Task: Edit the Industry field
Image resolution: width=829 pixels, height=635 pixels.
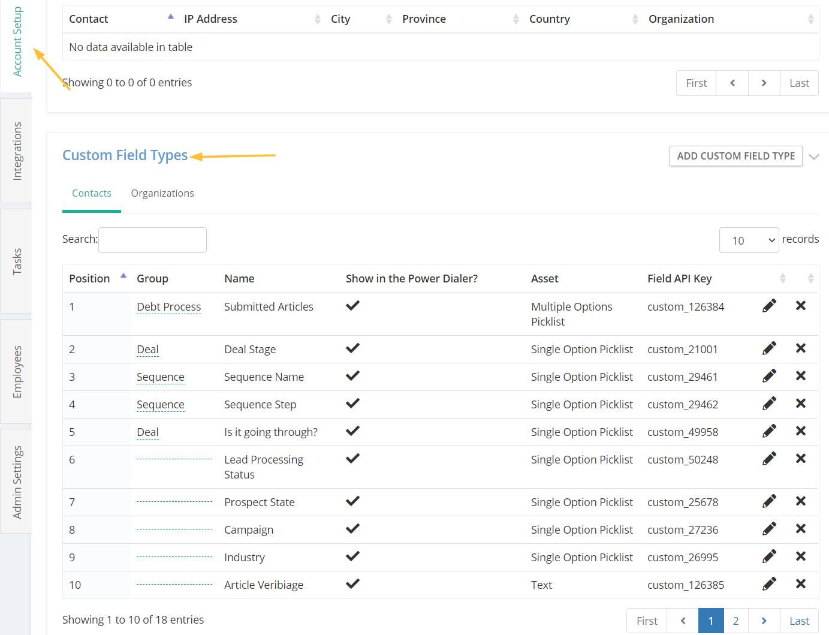Action: [769, 556]
